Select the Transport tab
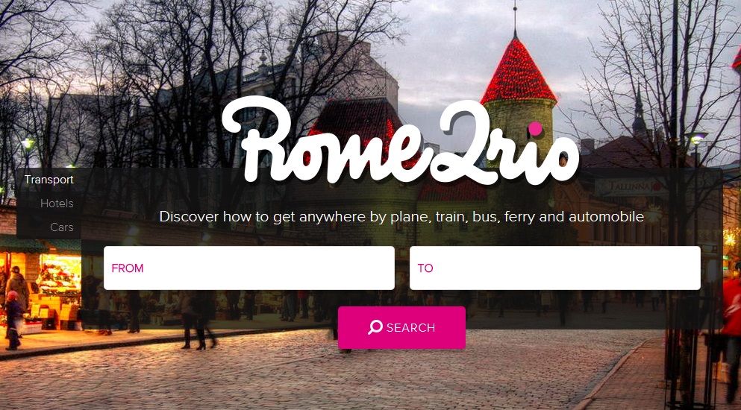The width and height of the screenshot is (741, 410). 49,180
